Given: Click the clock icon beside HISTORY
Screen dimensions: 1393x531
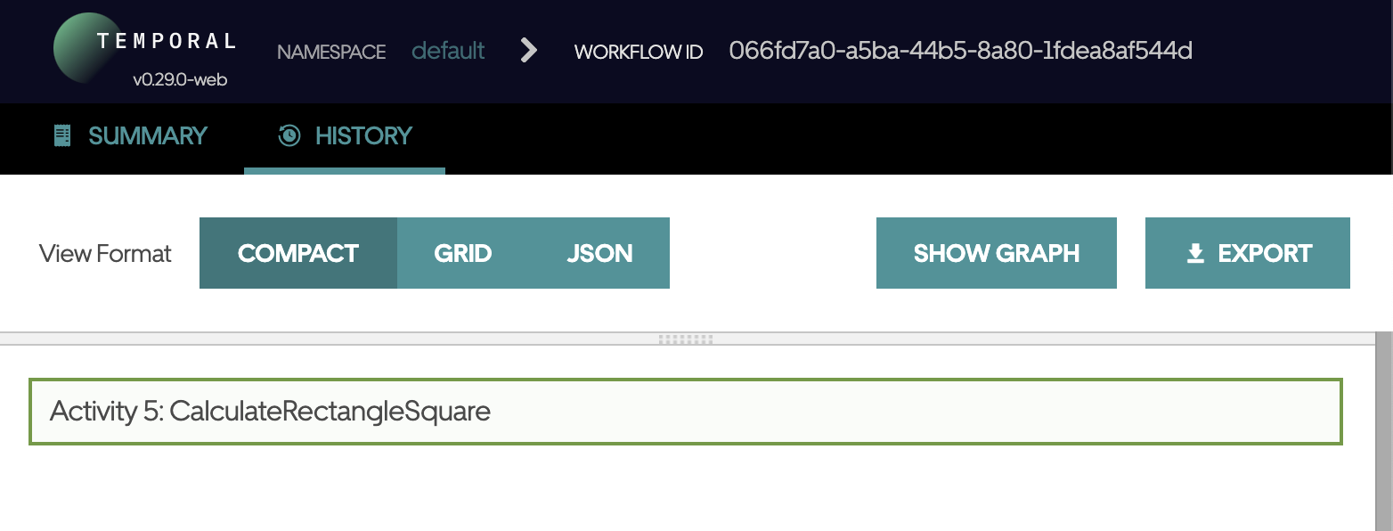Looking at the screenshot, I should (289, 135).
